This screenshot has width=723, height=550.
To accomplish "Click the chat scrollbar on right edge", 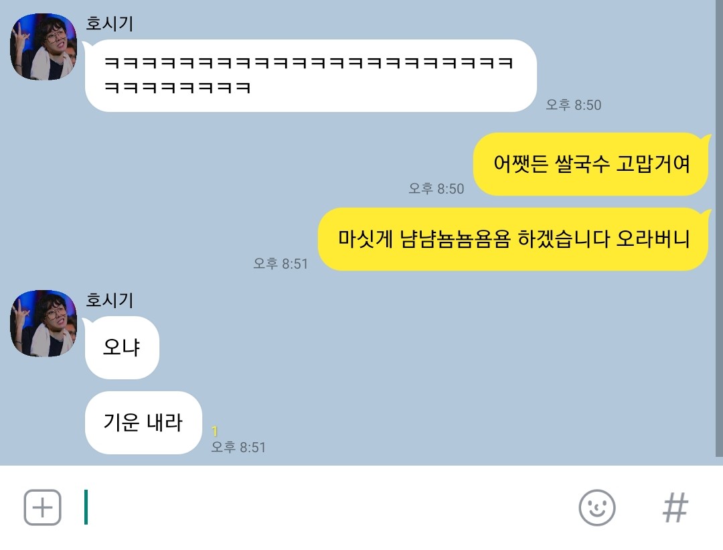I will pos(719,228).
